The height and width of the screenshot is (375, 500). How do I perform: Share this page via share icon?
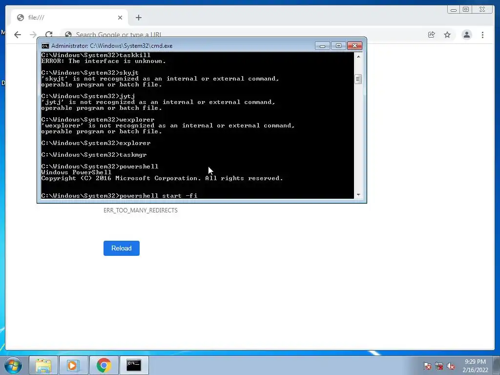click(432, 35)
